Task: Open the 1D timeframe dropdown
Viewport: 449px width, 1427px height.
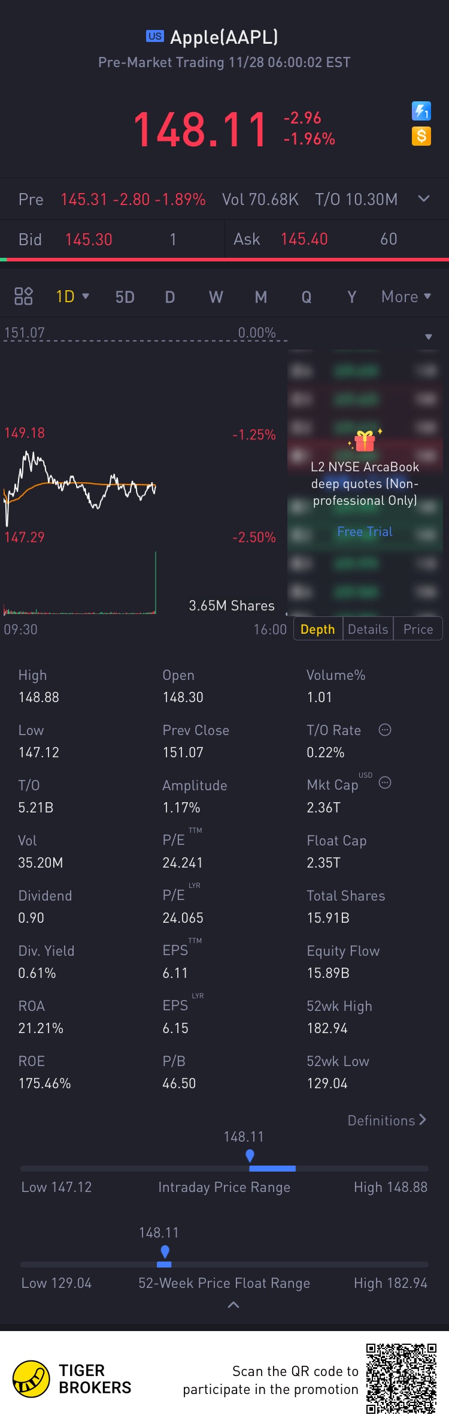Action: tap(72, 296)
